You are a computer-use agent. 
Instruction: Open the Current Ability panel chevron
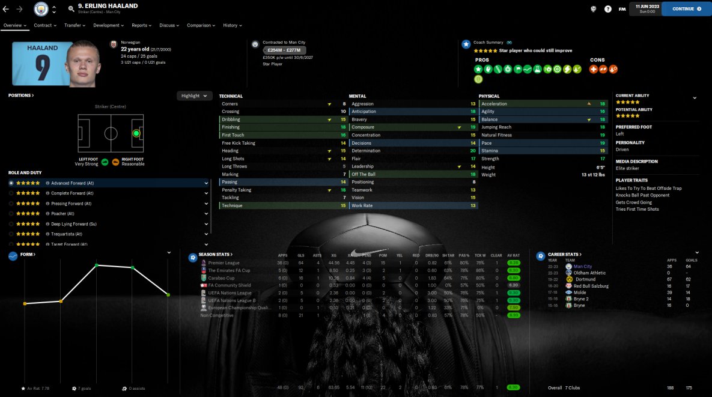pos(695,98)
